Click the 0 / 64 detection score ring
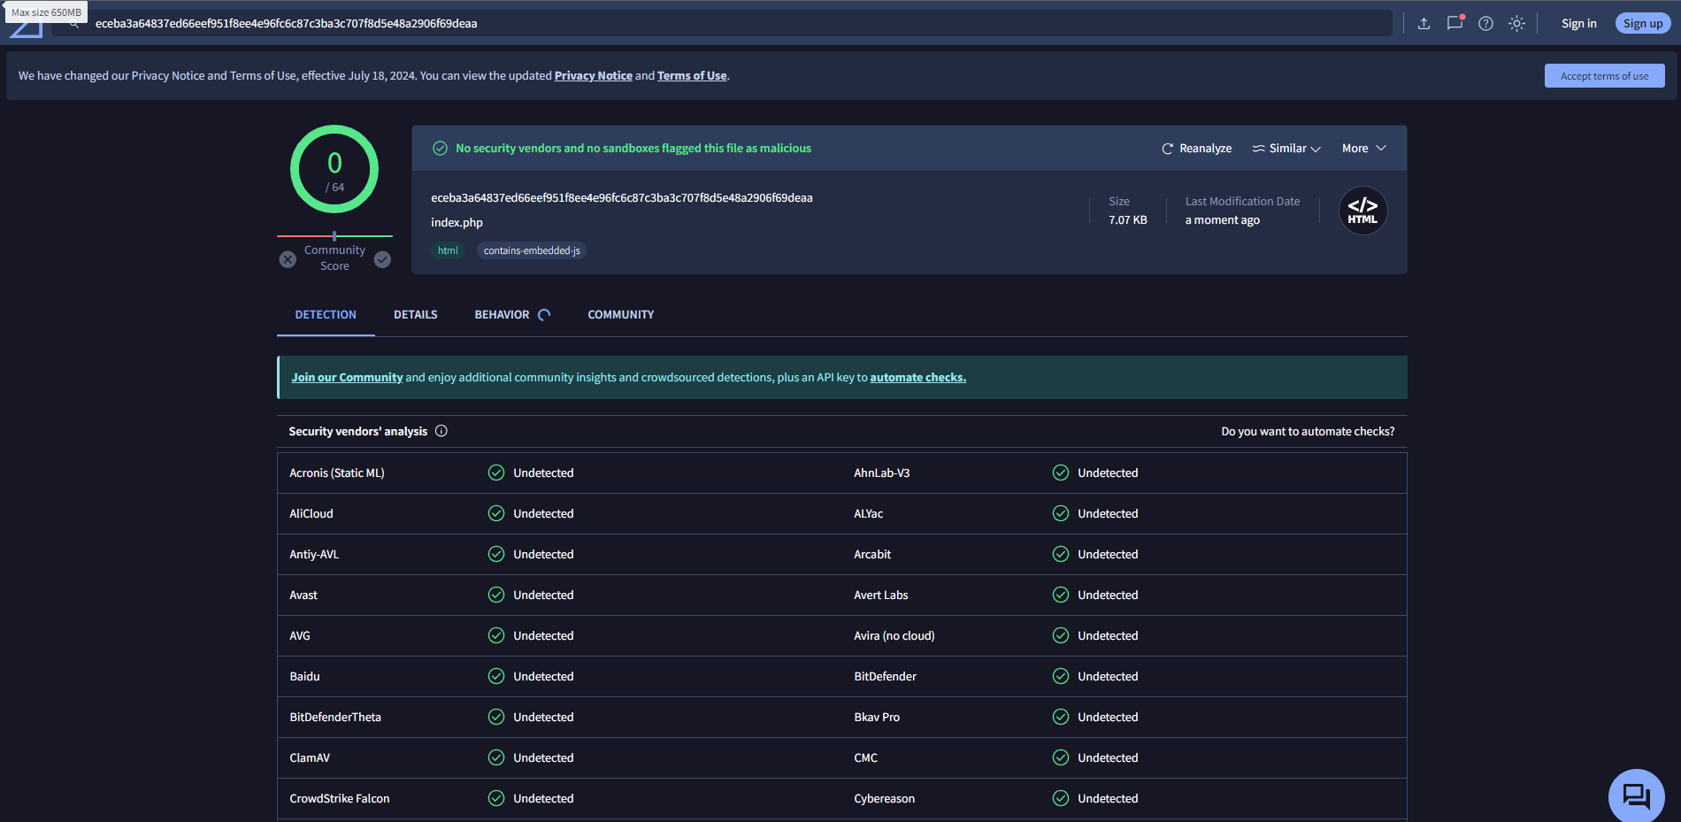Screen dimensions: 1681x822 334,169
